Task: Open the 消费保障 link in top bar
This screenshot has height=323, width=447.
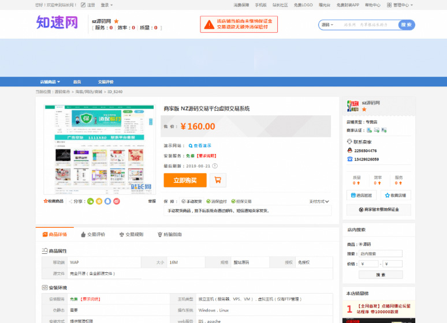Action: click(241, 5)
